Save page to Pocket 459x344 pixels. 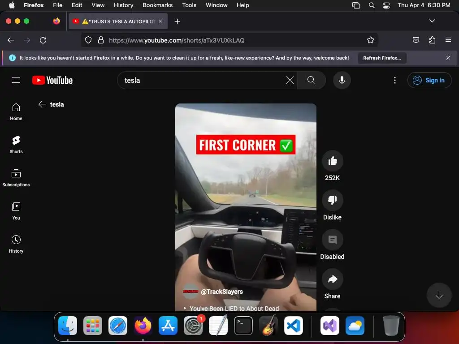[x=416, y=40]
